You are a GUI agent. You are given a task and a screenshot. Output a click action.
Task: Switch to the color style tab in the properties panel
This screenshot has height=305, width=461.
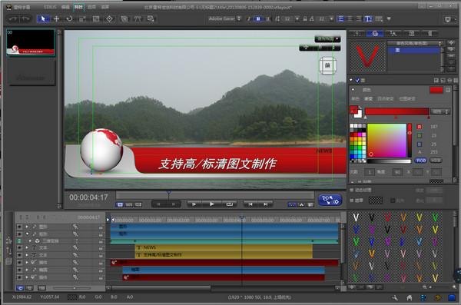[x=375, y=34]
